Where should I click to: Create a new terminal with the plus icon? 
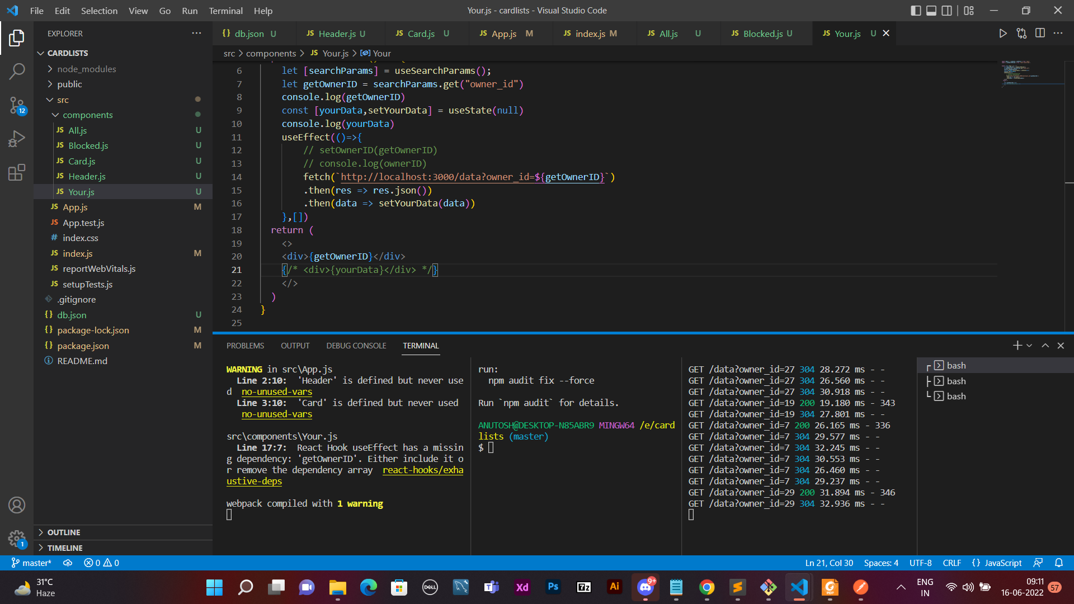tap(1016, 345)
